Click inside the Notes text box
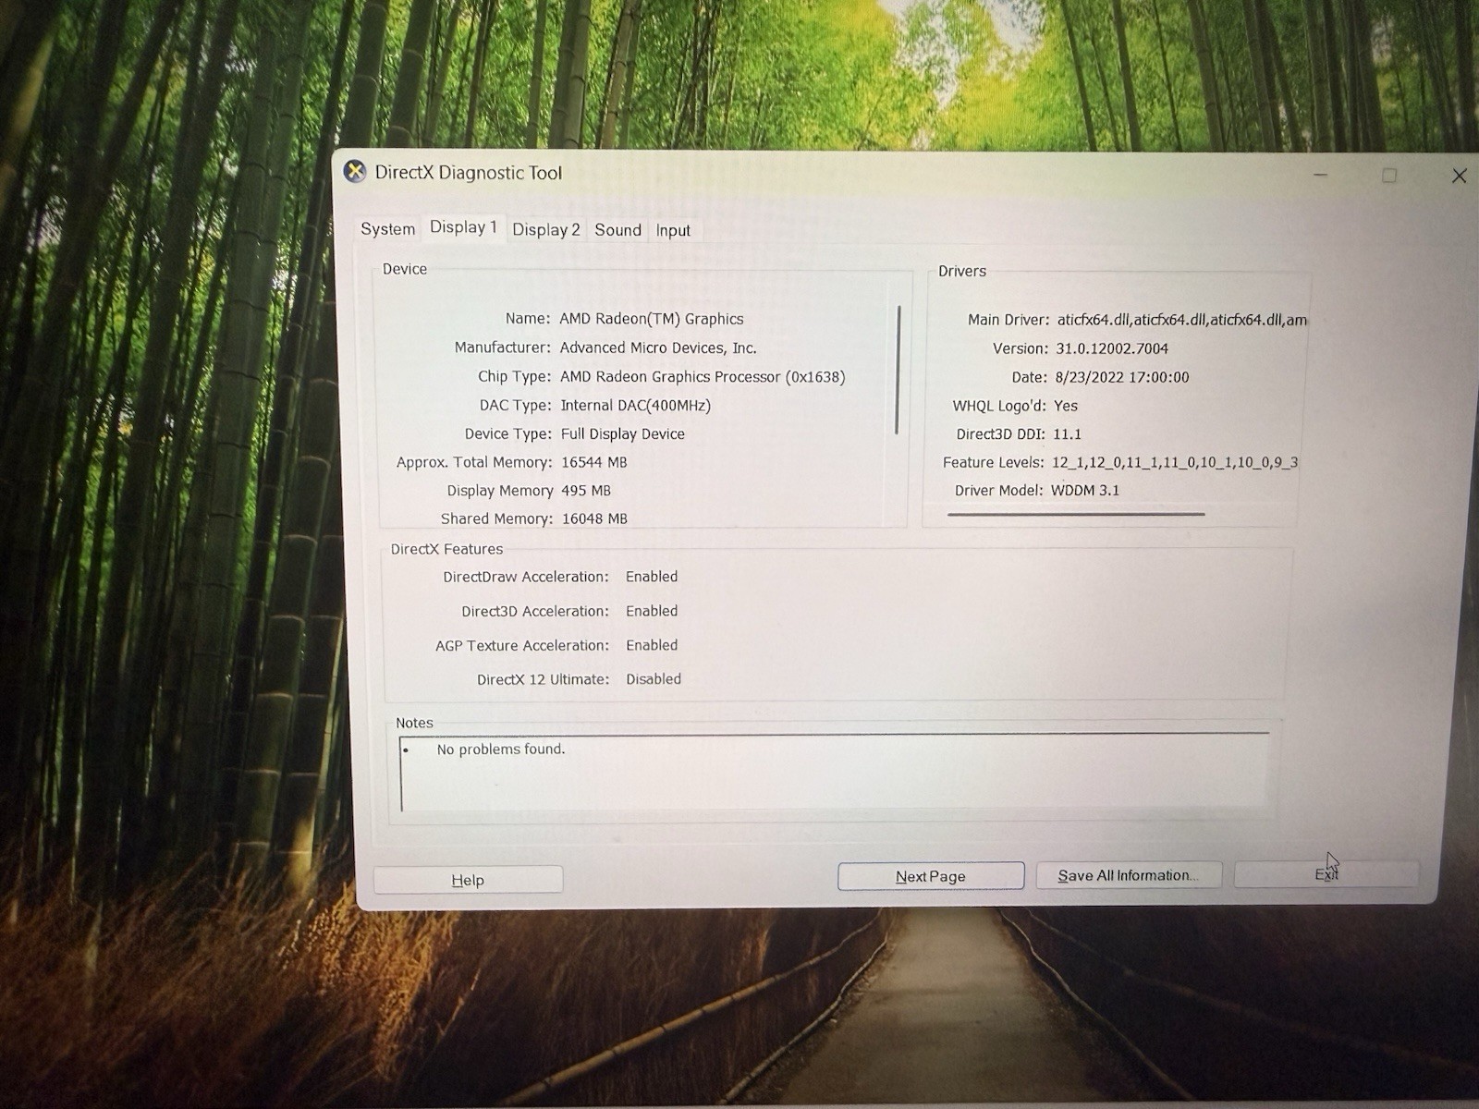The width and height of the screenshot is (1479, 1109). coord(835,774)
